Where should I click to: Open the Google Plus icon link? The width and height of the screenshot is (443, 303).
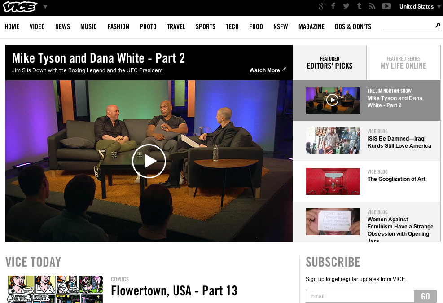322,6
